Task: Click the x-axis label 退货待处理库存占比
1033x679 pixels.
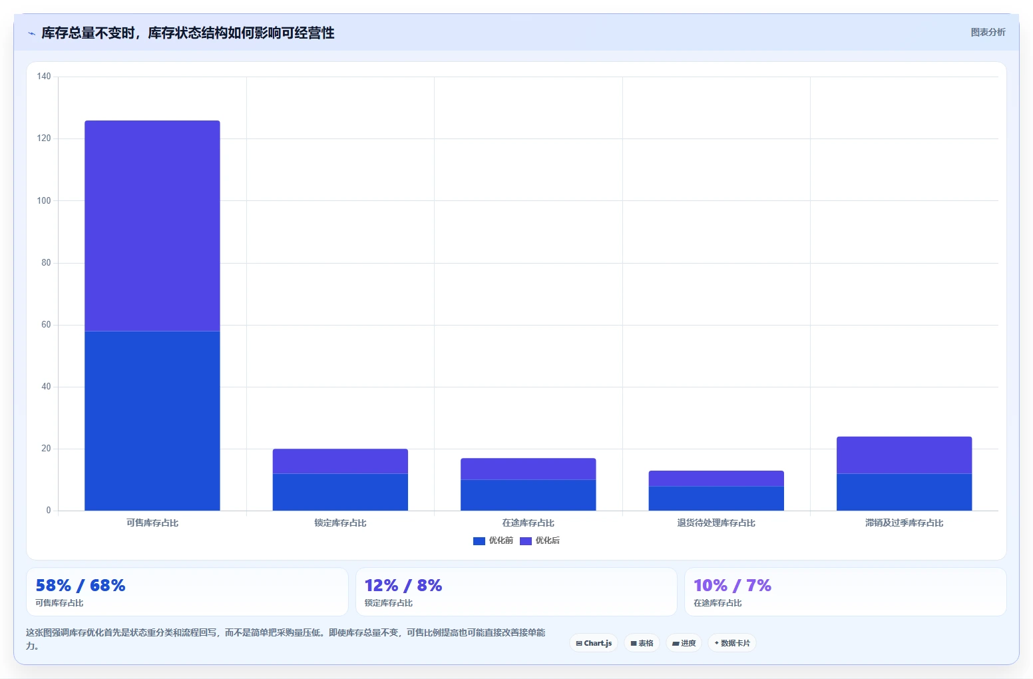Action: [x=716, y=523]
